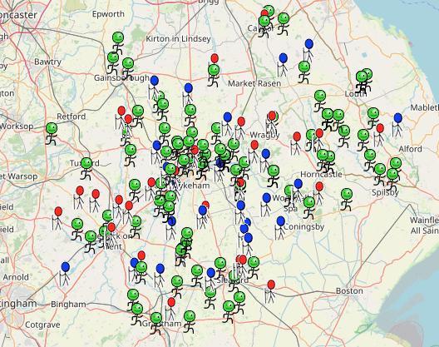
Task: Select the red marker above Market Rasen
Action: (x=215, y=58)
